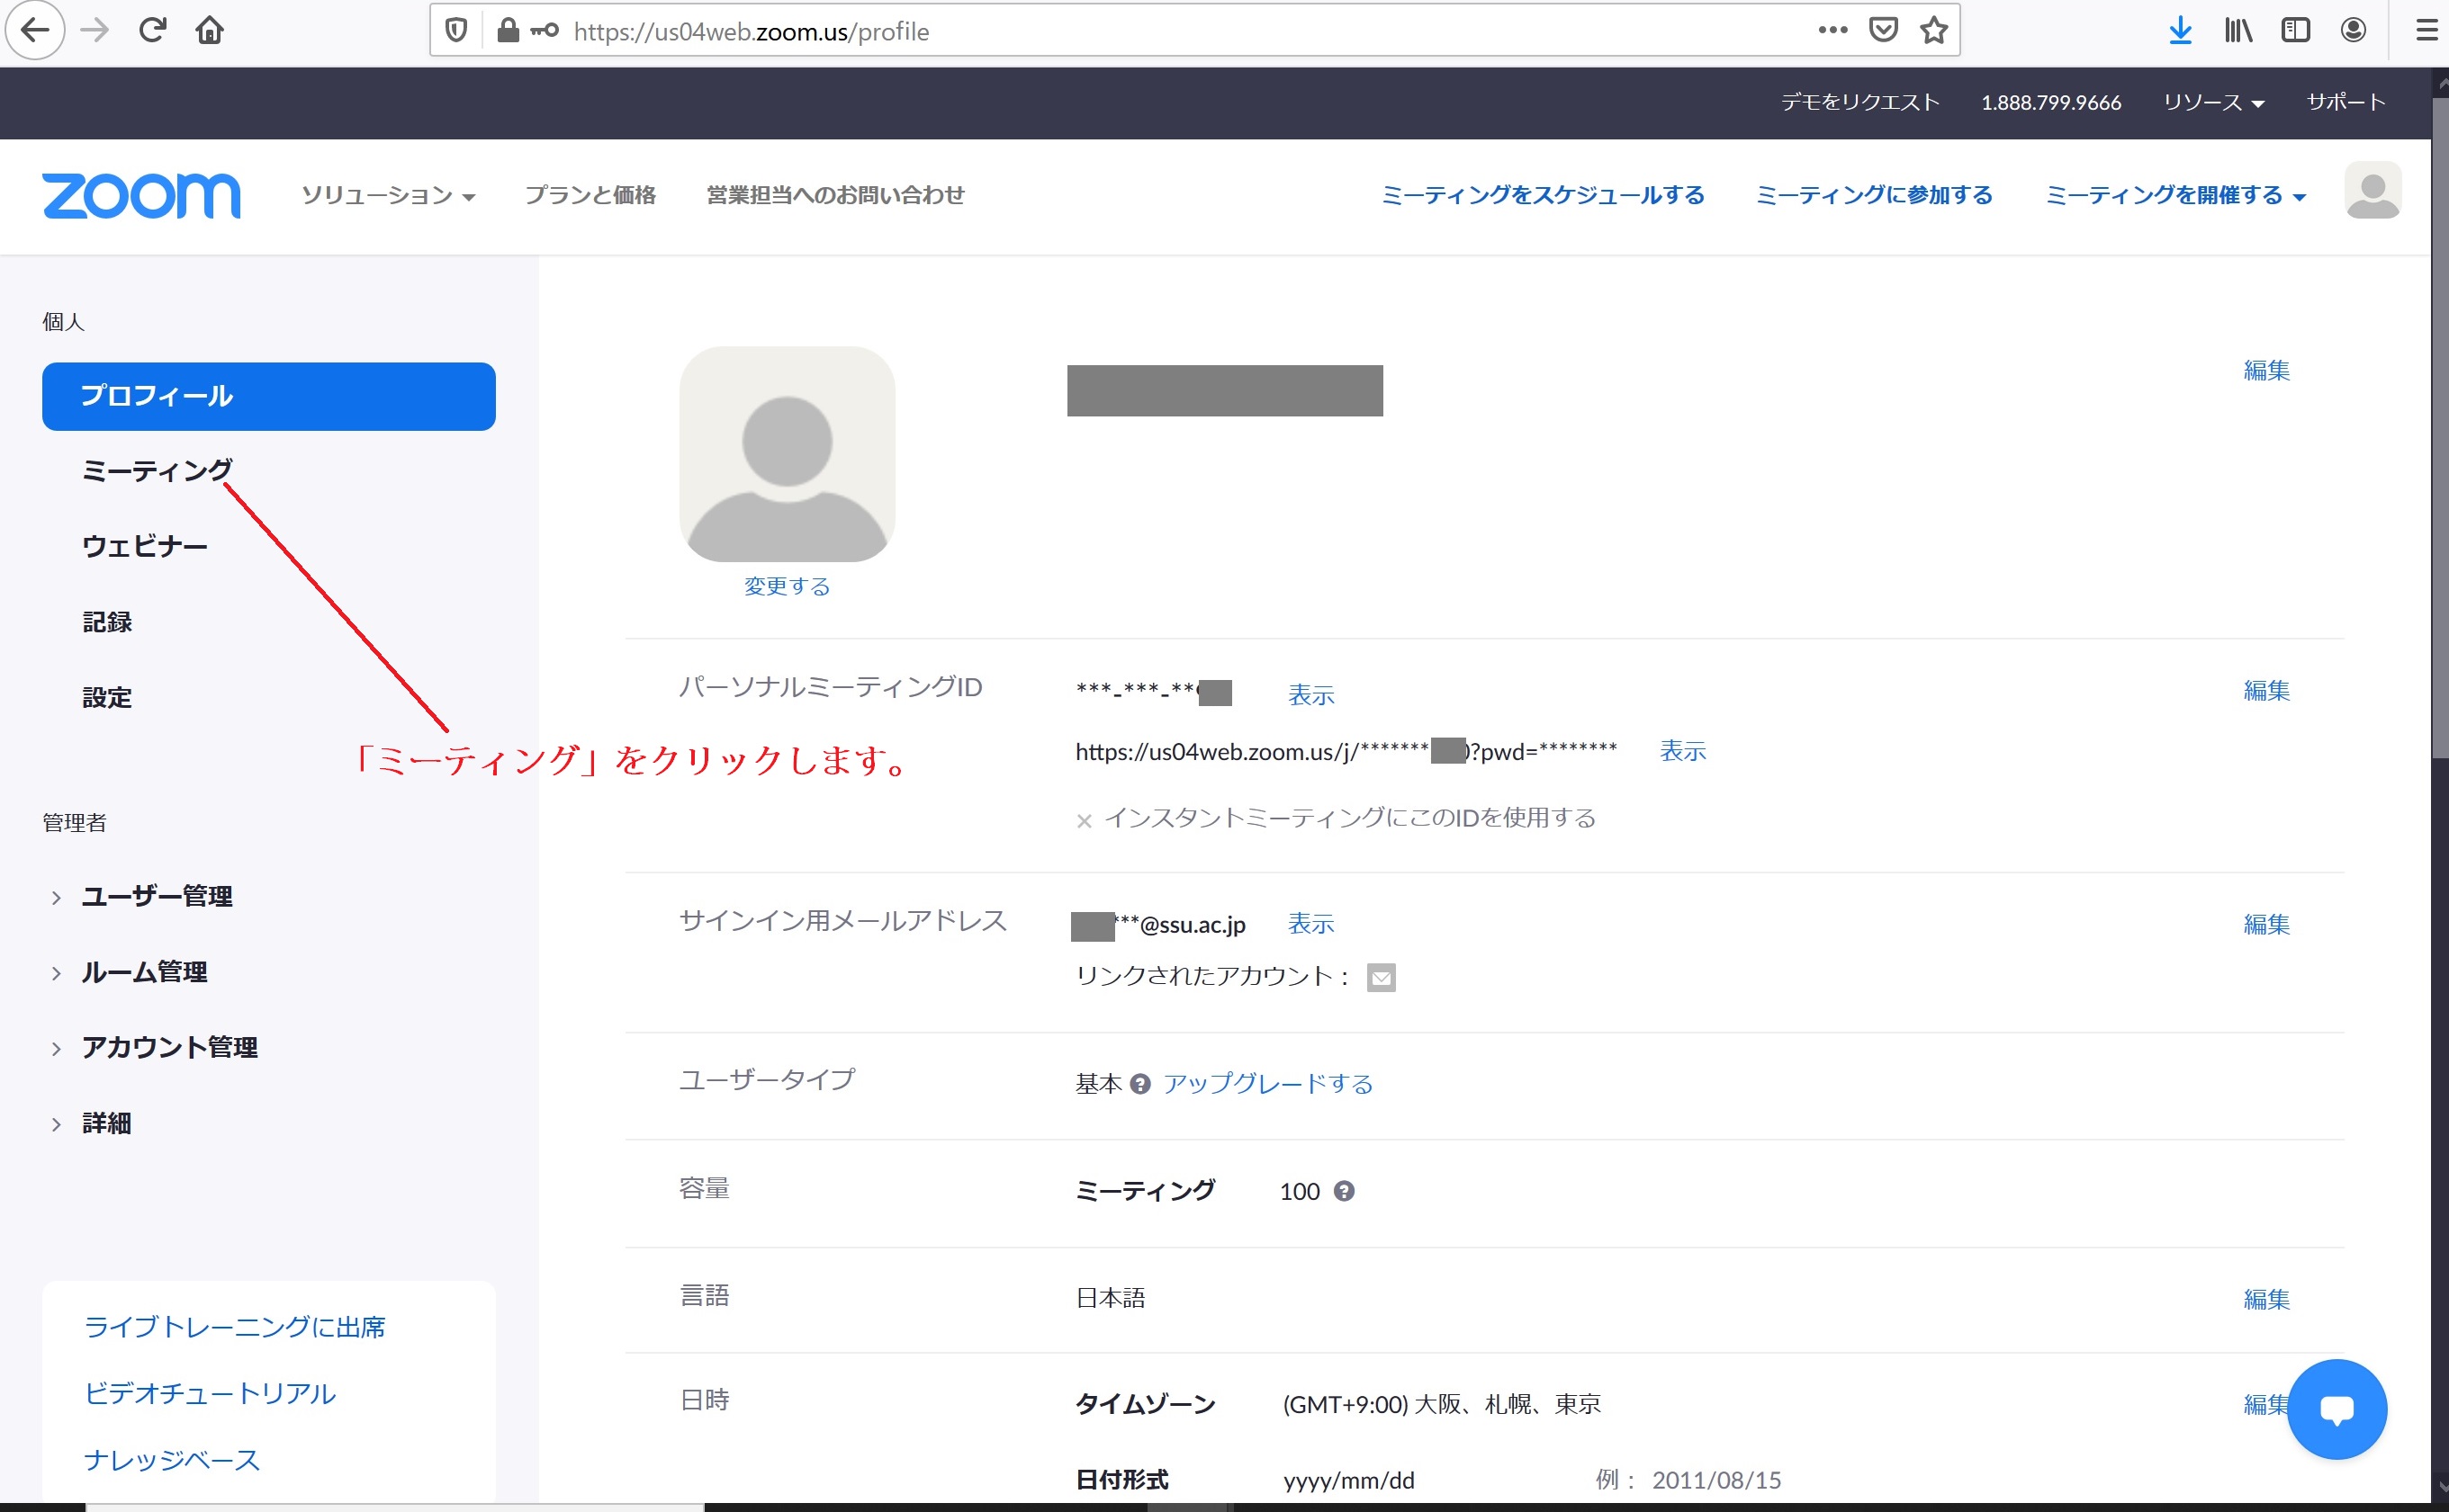Click 編集 for サインイン用メールアドレス
The image size is (2449, 1512).
click(2267, 924)
